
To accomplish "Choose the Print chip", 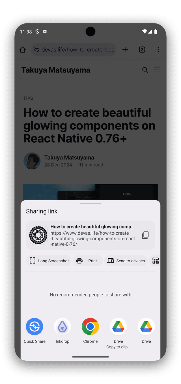I will coord(88,261).
